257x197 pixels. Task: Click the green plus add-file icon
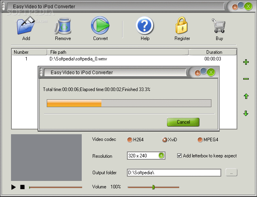pos(246,62)
